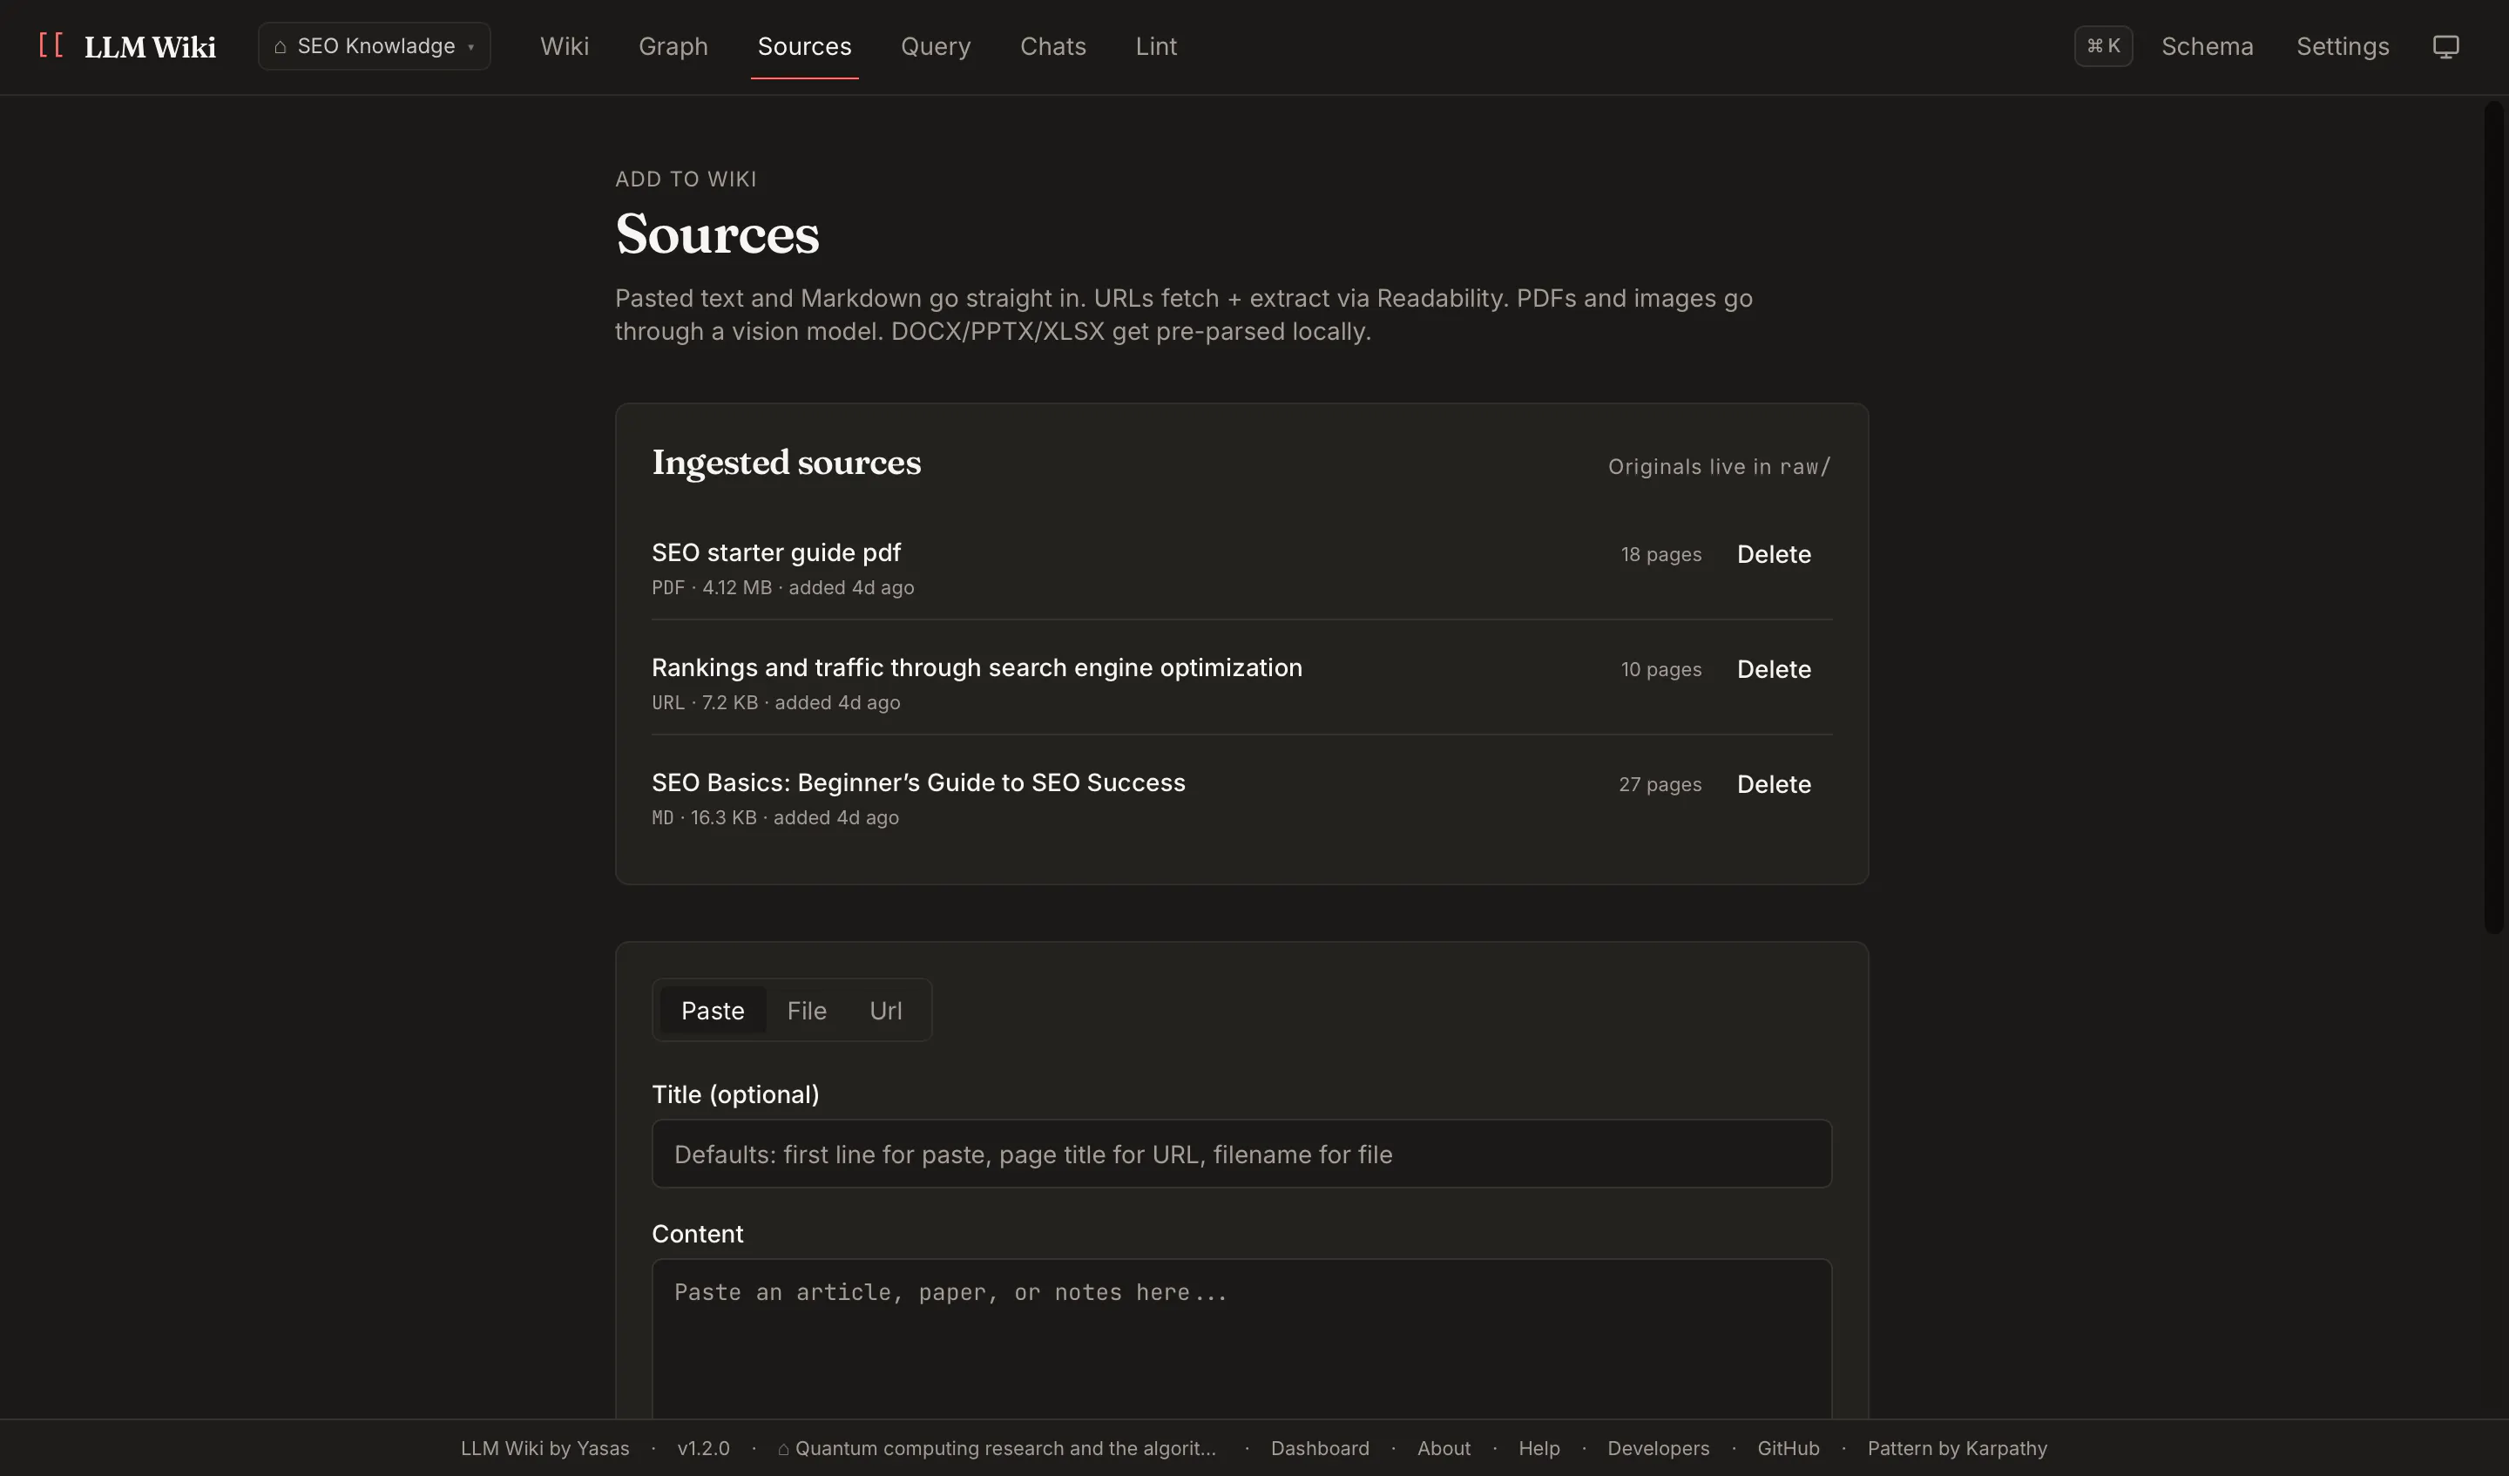The image size is (2509, 1476).
Task: Open Settings in the top bar
Action: [x=2342, y=46]
